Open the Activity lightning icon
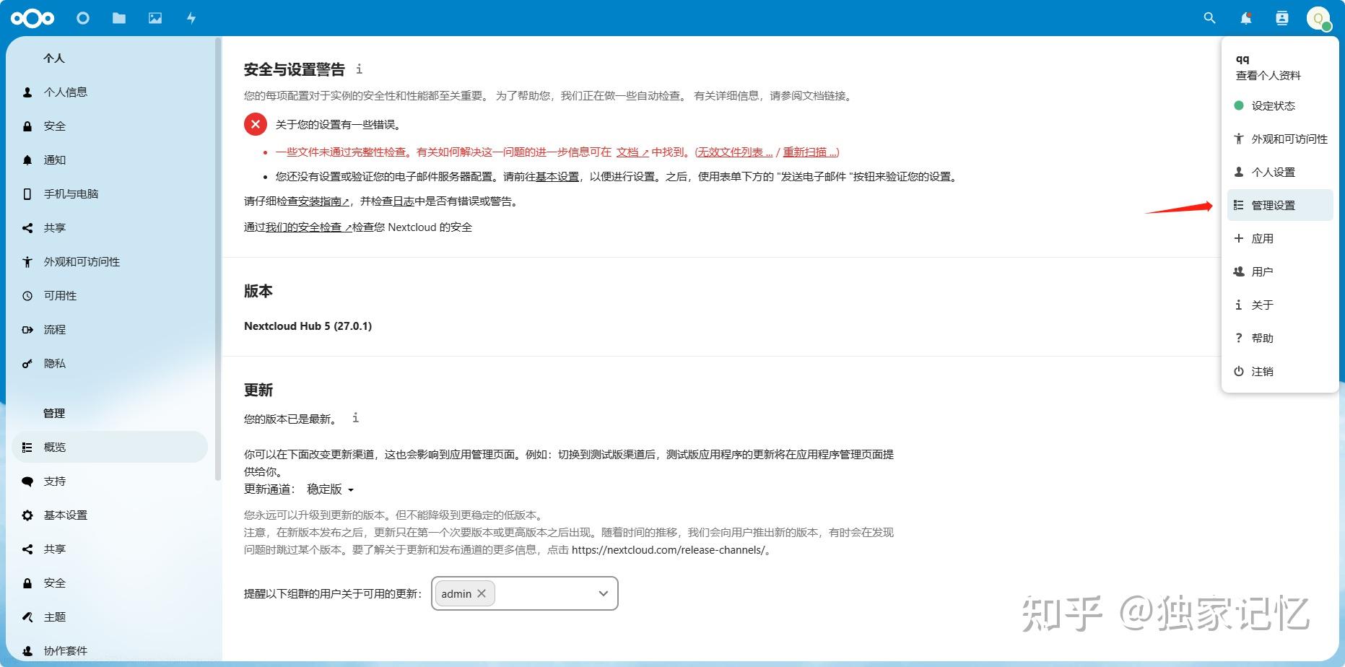This screenshot has width=1345, height=667. 191,18
